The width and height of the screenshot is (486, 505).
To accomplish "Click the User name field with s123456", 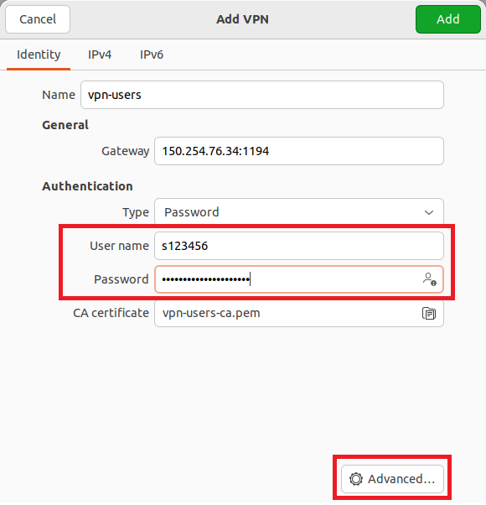I will point(299,246).
